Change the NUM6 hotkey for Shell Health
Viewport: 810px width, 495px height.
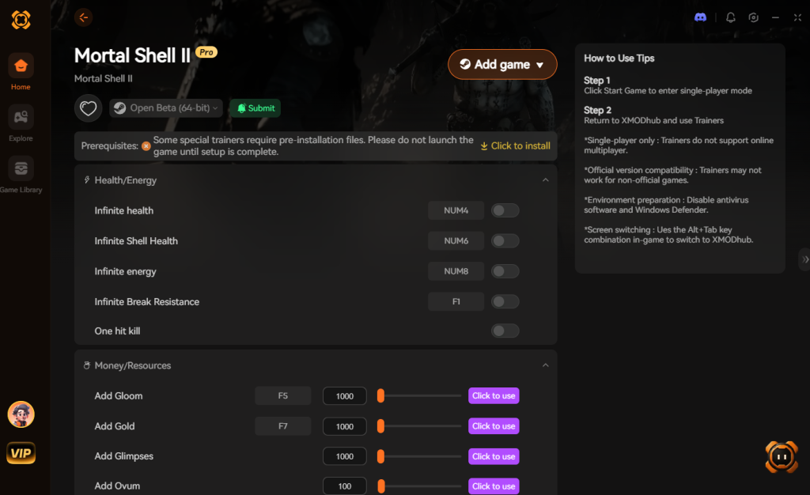click(x=456, y=241)
